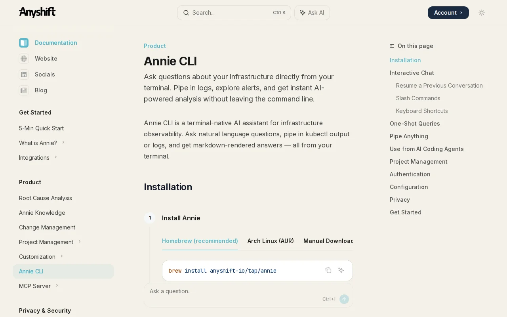Screen dimensions: 507x317
Task: Jump to Pipe Anything section
Action: pyautogui.click(x=409, y=136)
